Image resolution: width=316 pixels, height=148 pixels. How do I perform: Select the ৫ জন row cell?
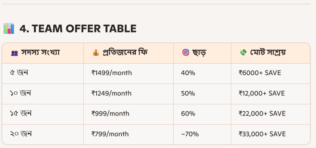[19, 73]
